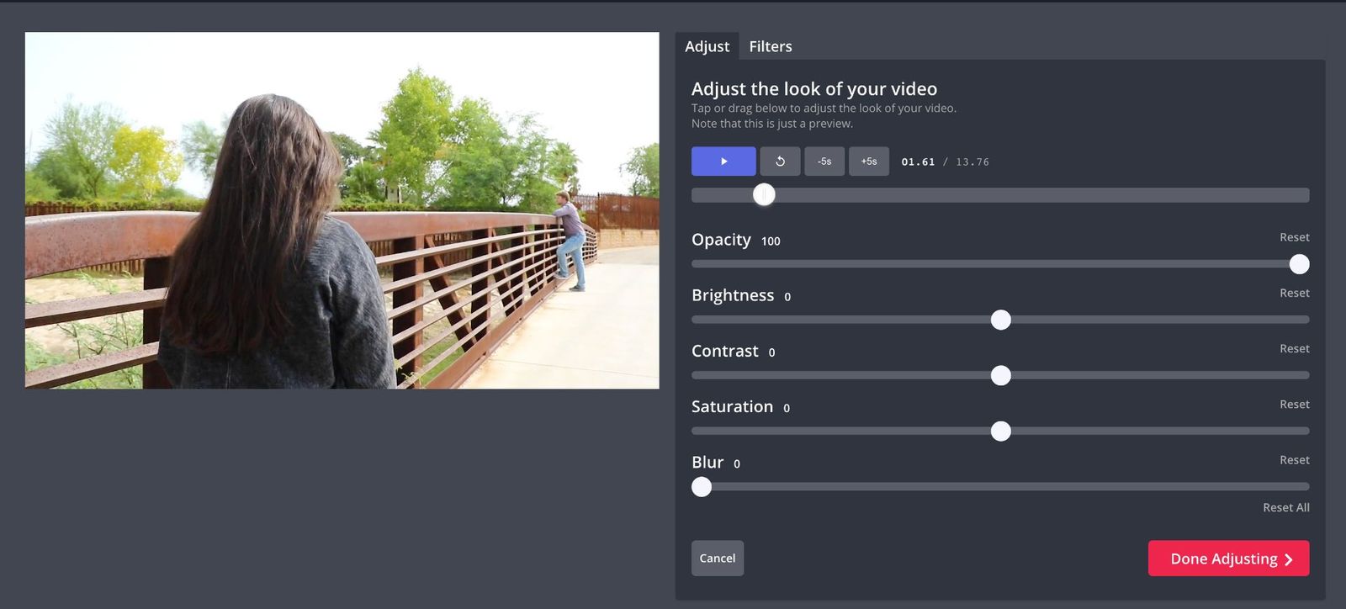1346x609 pixels.
Task: Reset the Brightness value
Action: pos(1294,293)
